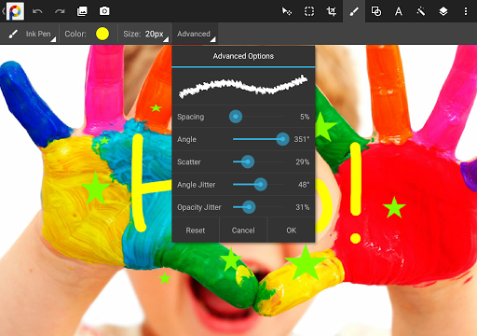Click the Scatter slider handle
The height and width of the screenshot is (336, 477).
pos(248,161)
